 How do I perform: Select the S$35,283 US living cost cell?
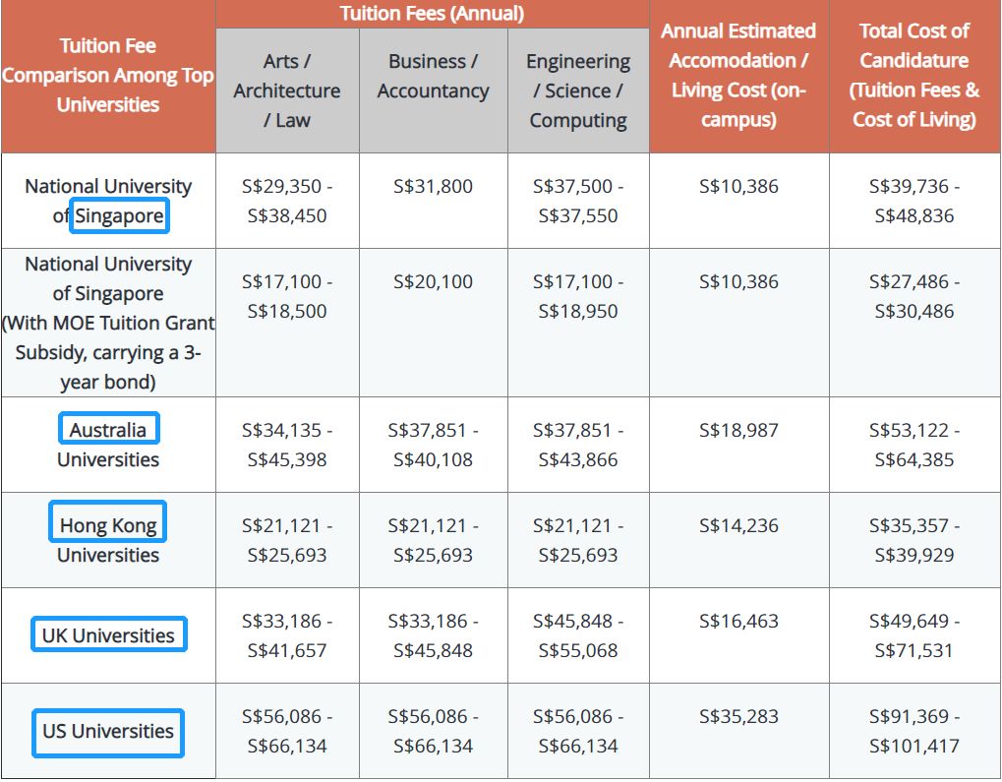738,716
